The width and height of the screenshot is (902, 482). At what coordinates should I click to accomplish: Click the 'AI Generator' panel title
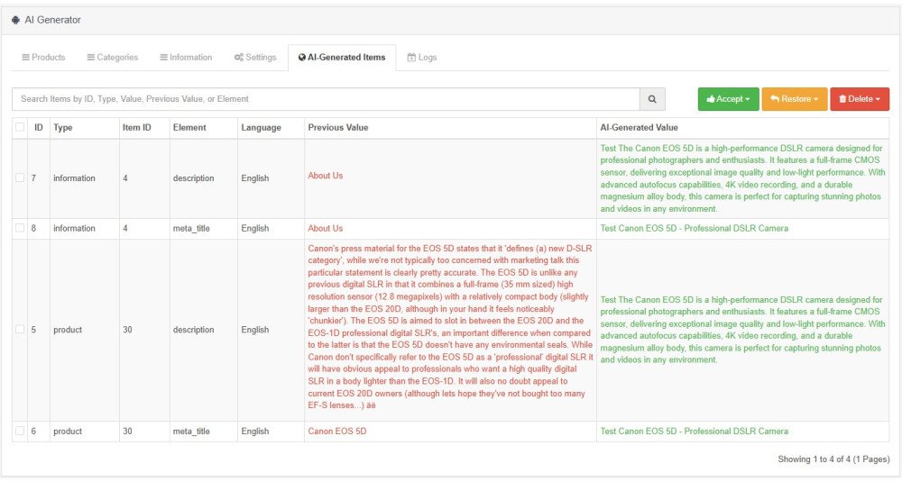point(53,20)
